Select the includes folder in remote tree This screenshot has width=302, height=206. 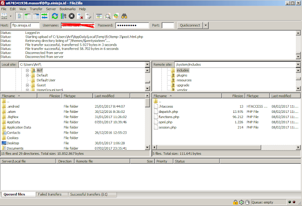183,70
